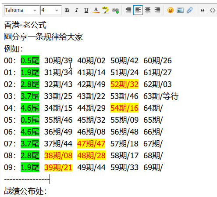Click the row label 09:
This screenshot has height=197, width=217.
click(10, 167)
